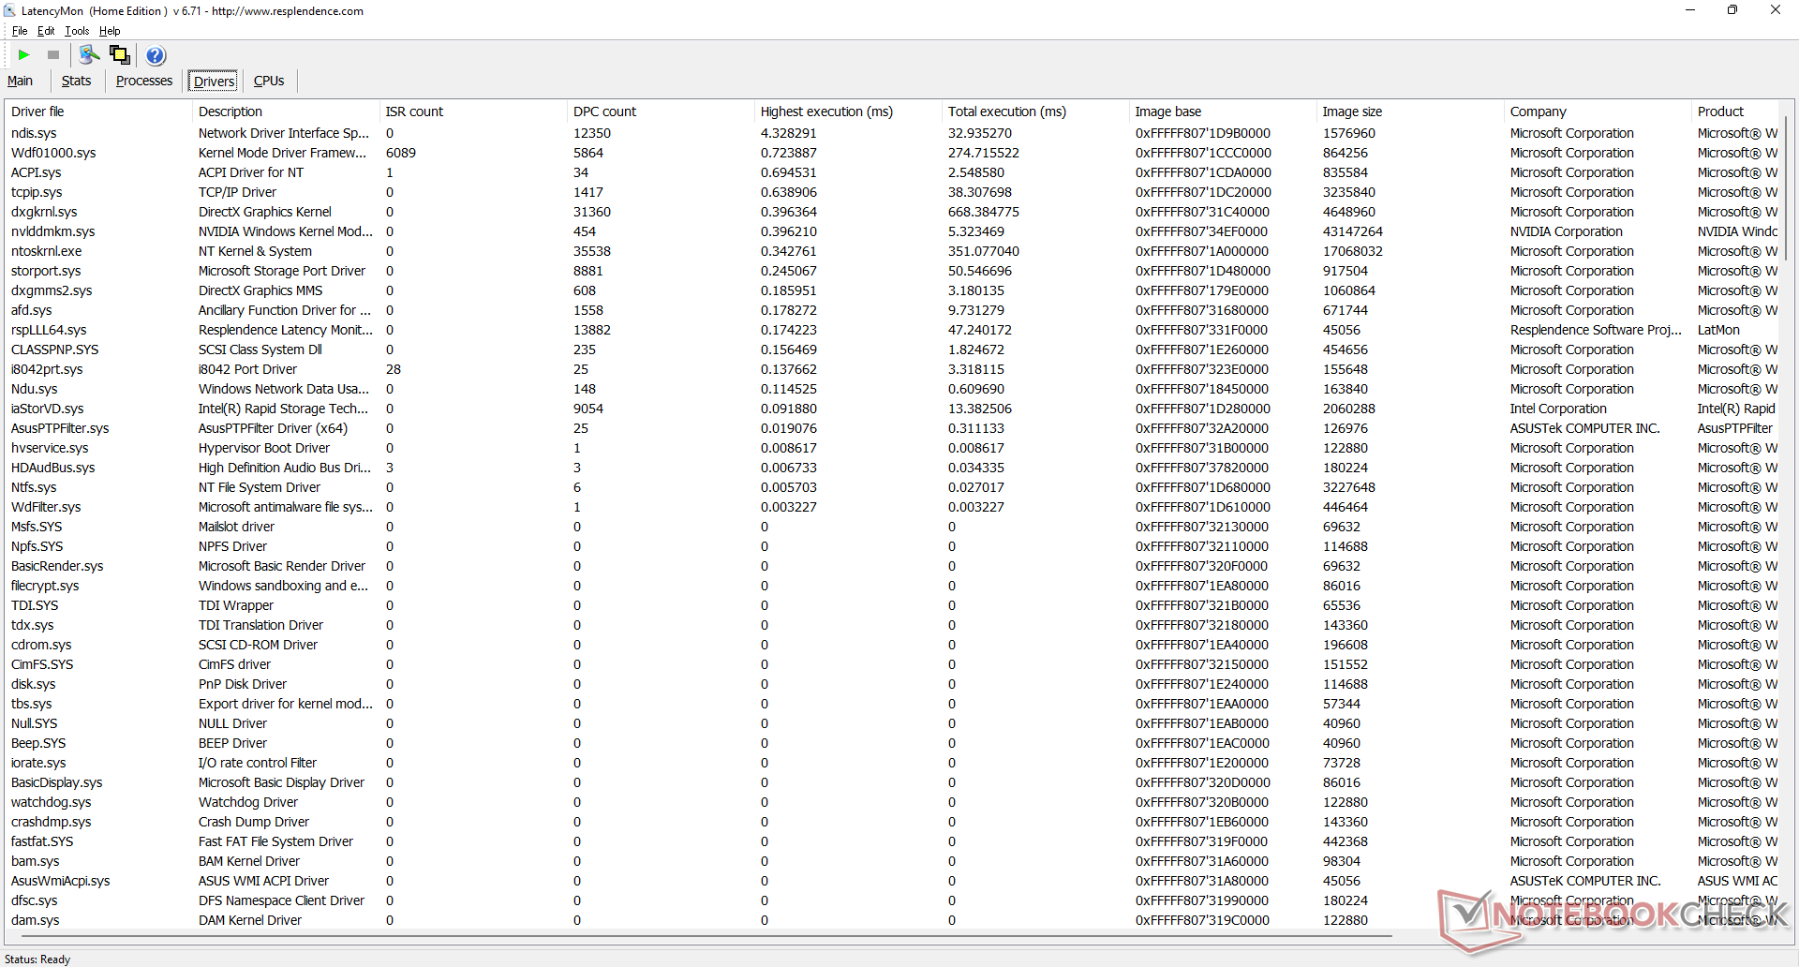Sort by Description column header

point(286,112)
